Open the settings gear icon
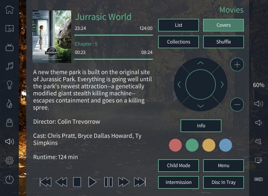This screenshot has width=268, height=196. tap(9, 160)
